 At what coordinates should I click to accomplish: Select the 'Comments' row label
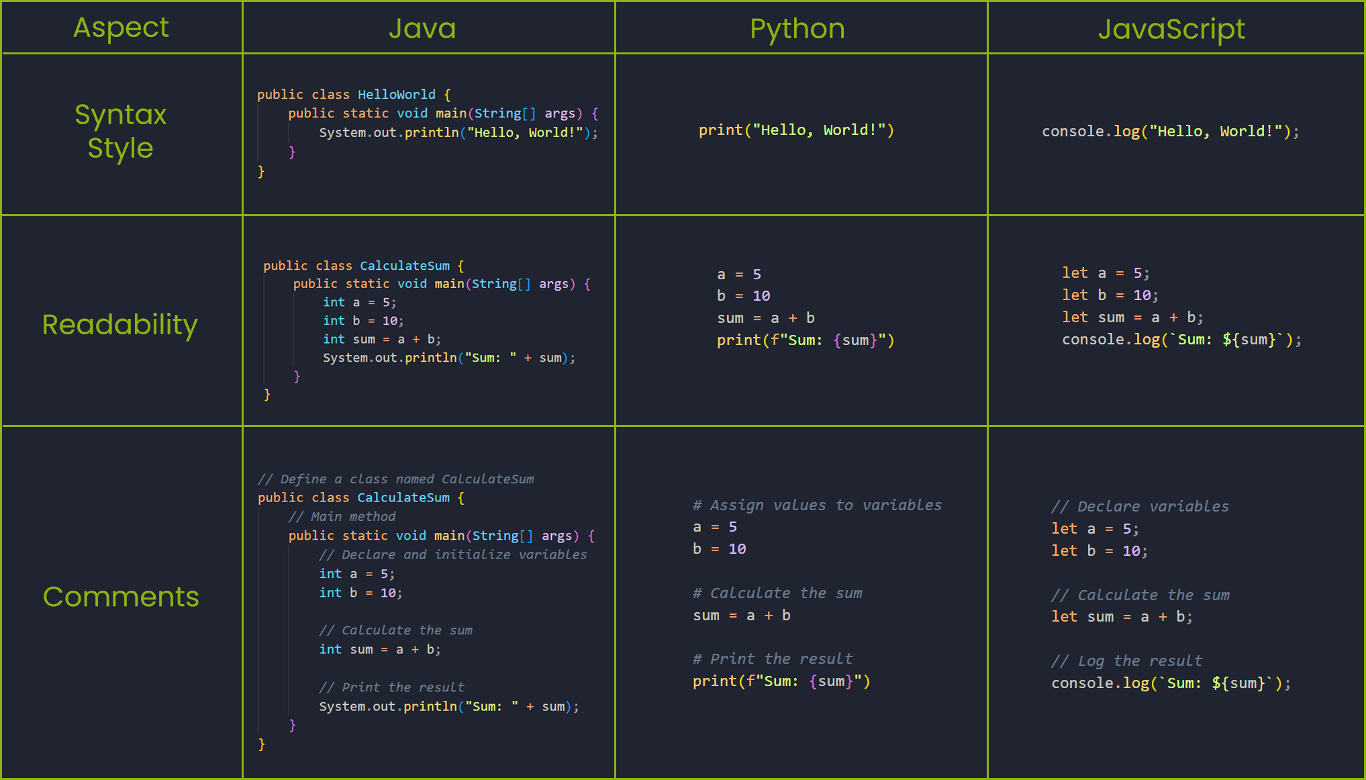click(x=121, y=597)
